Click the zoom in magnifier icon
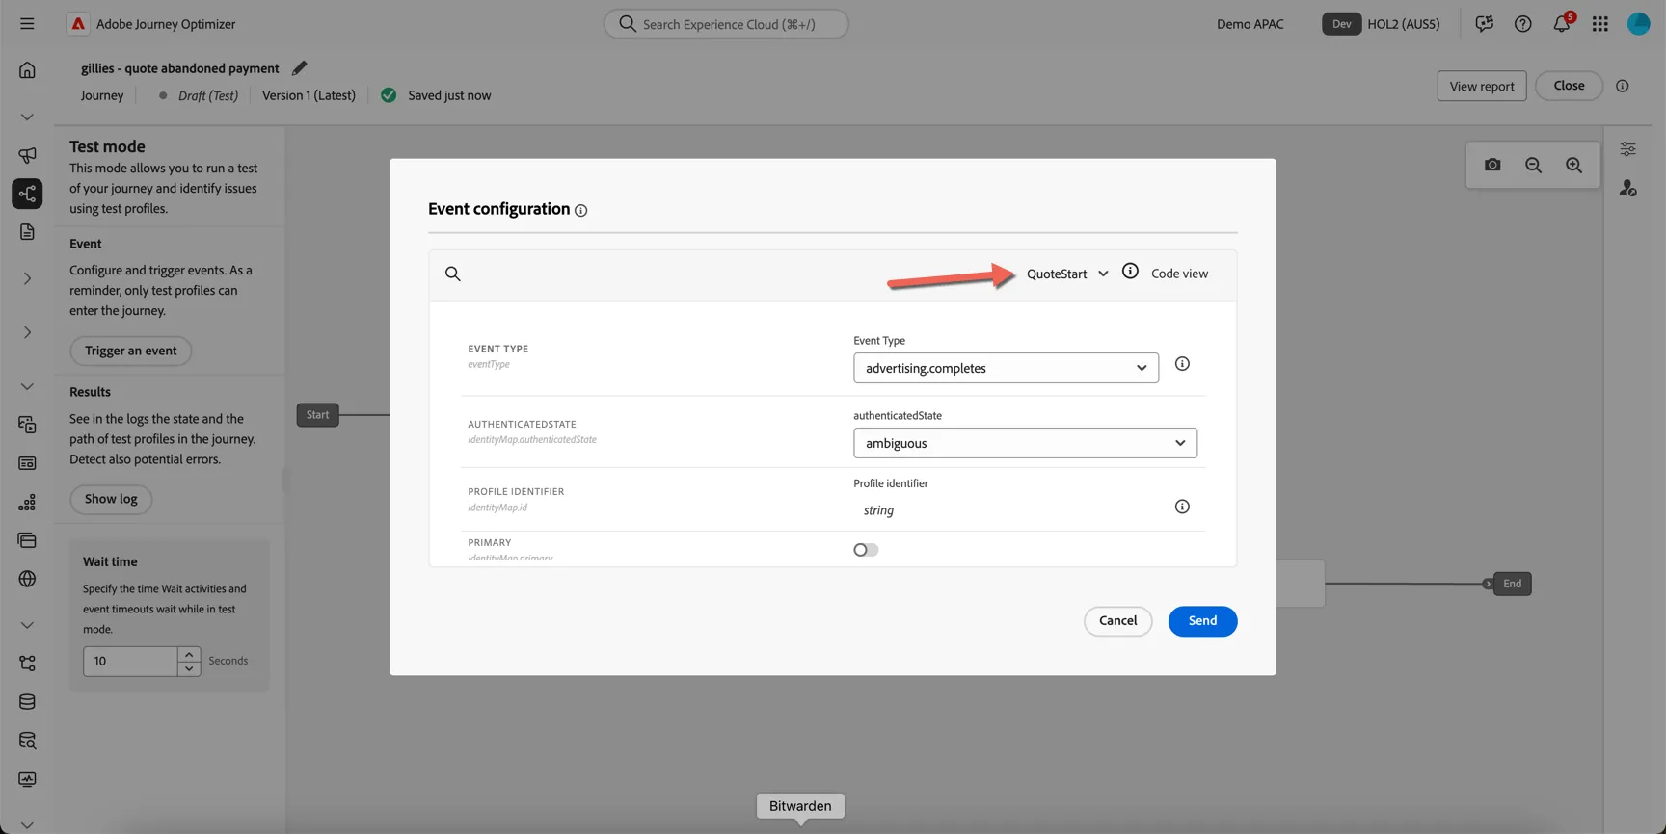The height and width of the screenshot is (834, 1666). click(x=1573, y=165)
